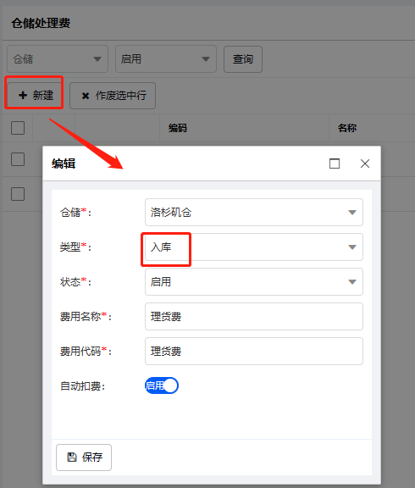Image resolution: width=415 pixels, height=488 pixels.
Task: Tick the second table row checkbox
Action: click(18, 194)
